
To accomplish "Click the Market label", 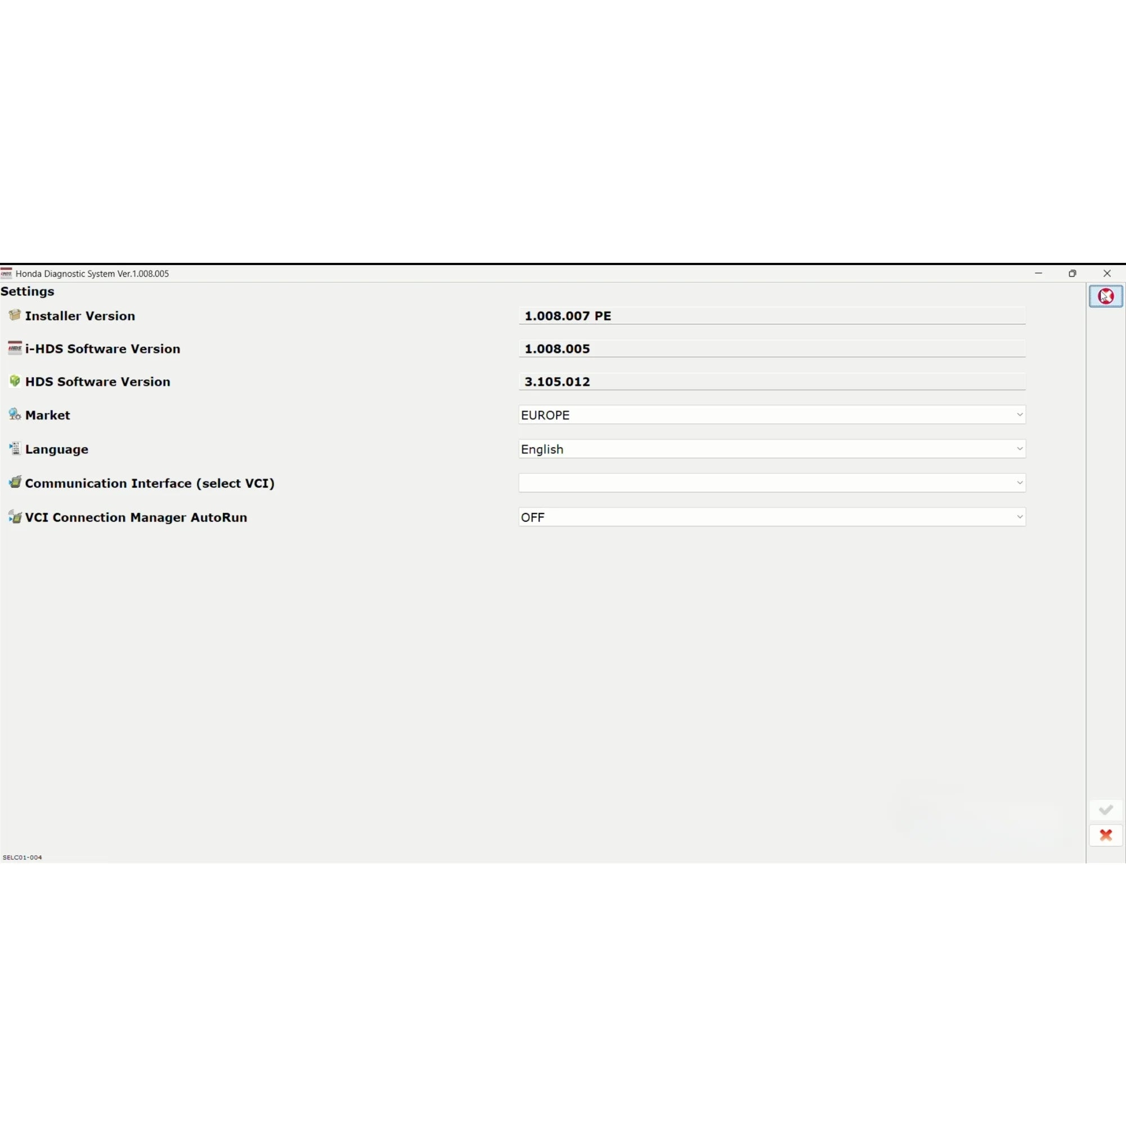I will click(47, 415).
